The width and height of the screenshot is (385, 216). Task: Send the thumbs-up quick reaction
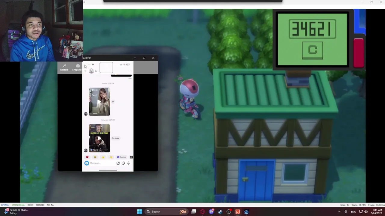(x=103, y=157)
